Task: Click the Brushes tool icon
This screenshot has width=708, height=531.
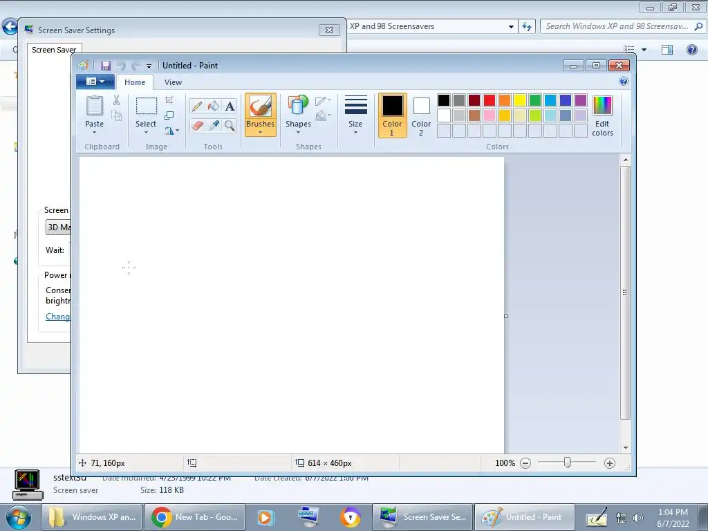Action: pos(261,106)
